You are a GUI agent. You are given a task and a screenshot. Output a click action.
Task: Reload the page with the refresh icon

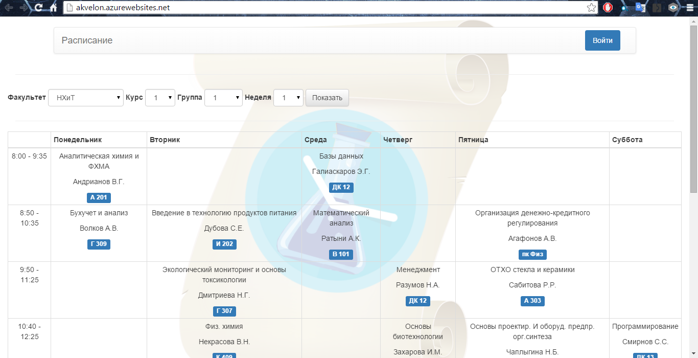tap(39, 8)
